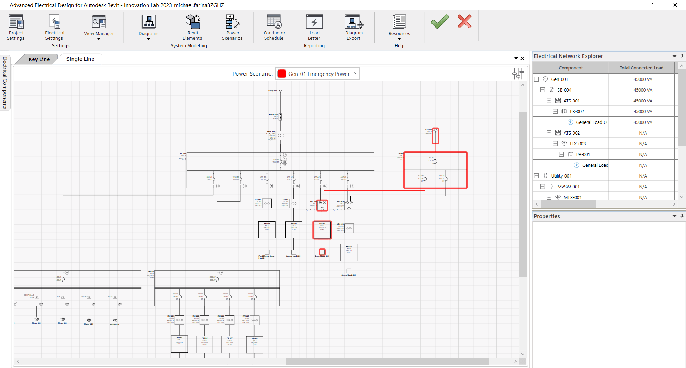
Task: Open the Power Scenario dropdown
Action: pos(355,73)
